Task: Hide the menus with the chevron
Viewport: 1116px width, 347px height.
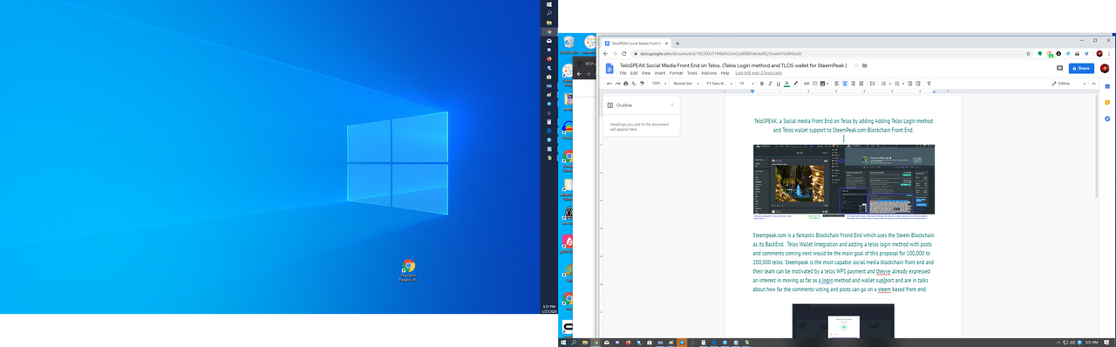Action: pos(1095,83)
